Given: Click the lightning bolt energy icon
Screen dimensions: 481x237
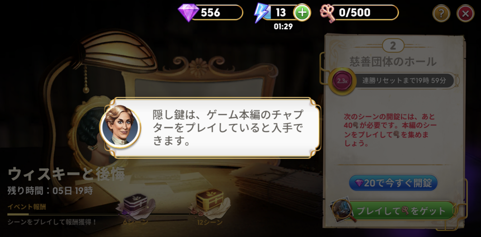Looking at the screenshot, I should point(261,13).
